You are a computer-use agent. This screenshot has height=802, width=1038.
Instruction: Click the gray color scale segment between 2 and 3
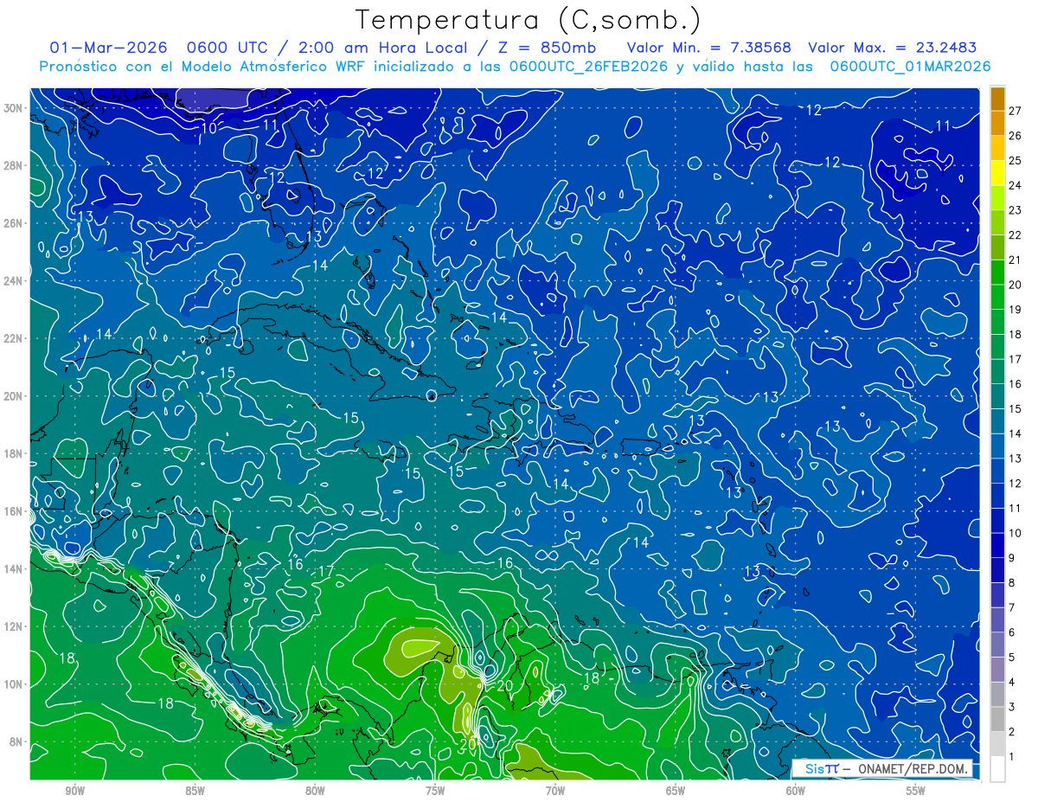coord(998,720)
